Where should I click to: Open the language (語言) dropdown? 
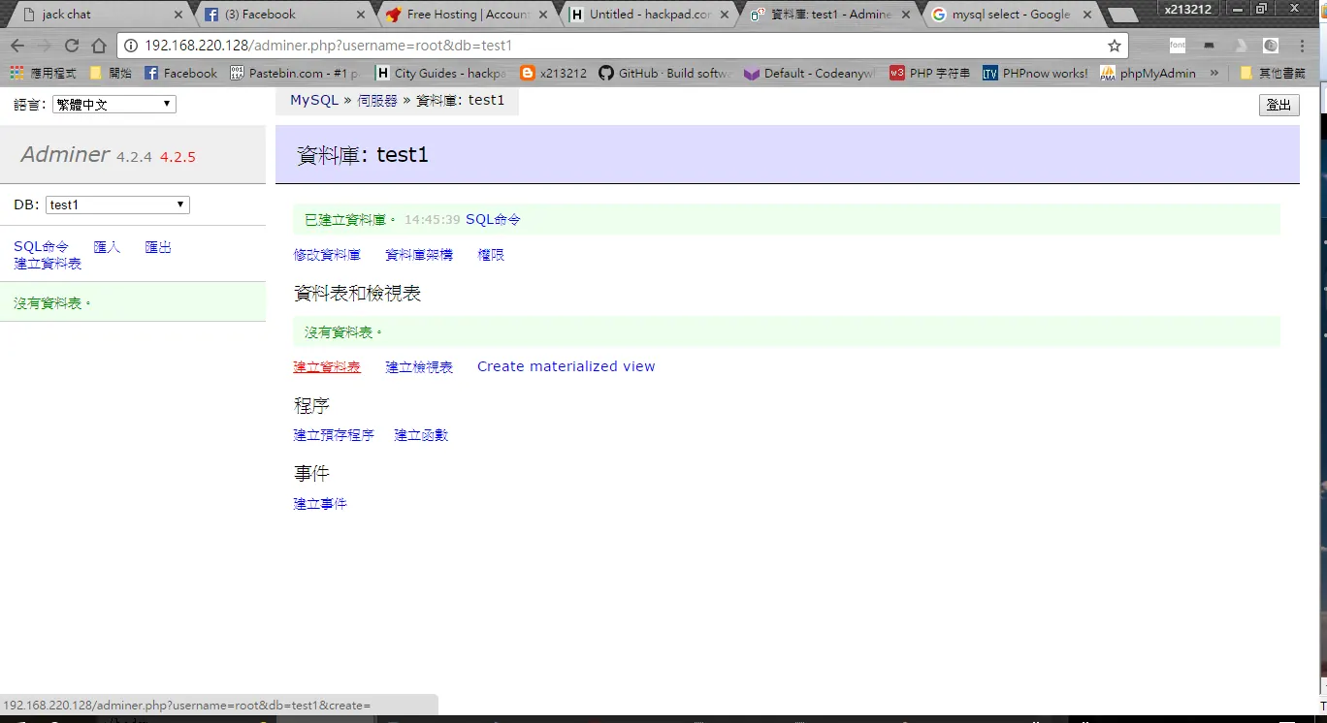click(114, 104)
